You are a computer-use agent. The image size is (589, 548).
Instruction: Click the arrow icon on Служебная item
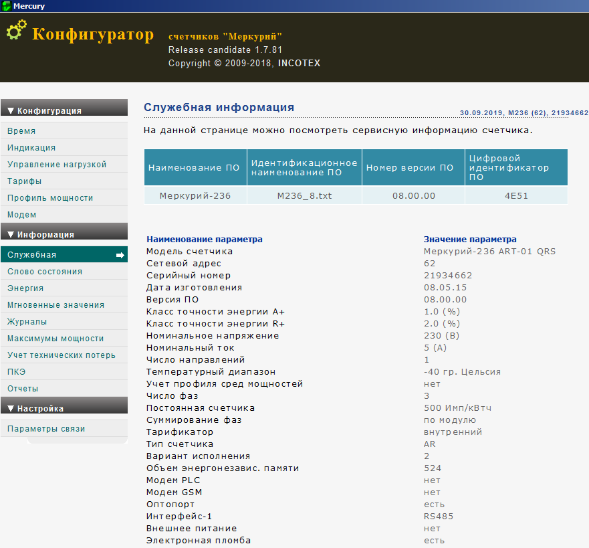point(120,255)
